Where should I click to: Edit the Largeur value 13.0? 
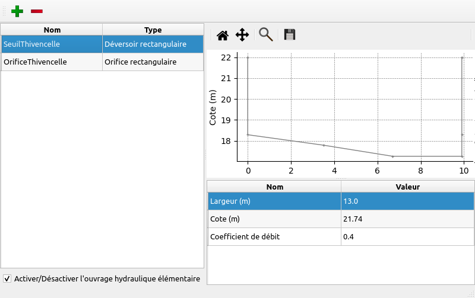click(407, 201)
